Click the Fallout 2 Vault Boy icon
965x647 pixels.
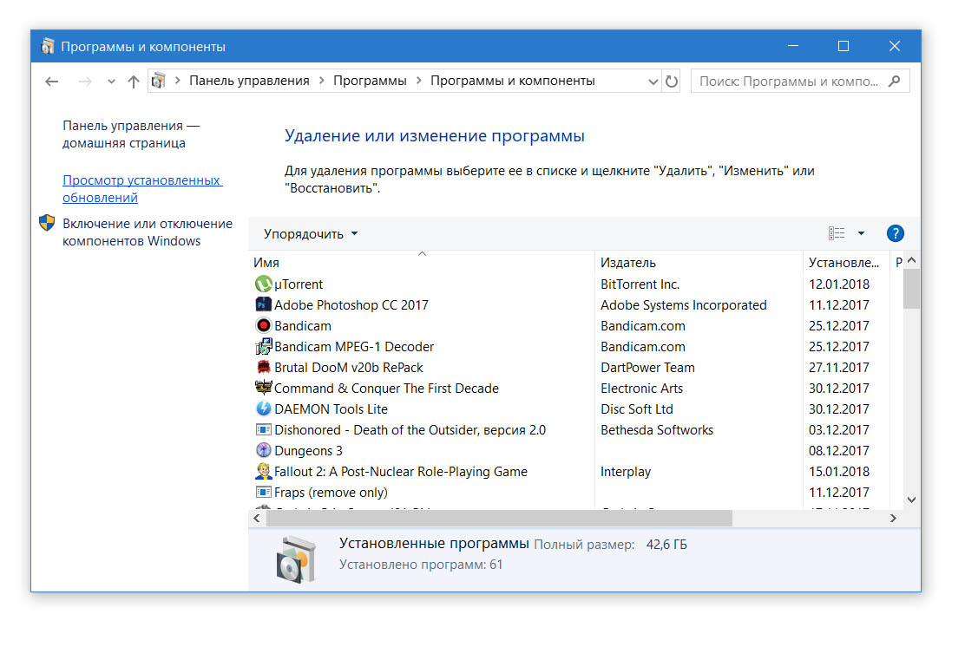264,471
